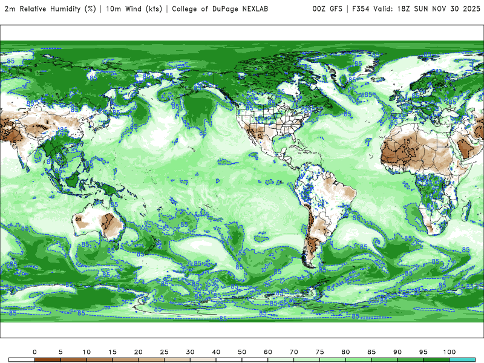Click the legend value "70"
Screen dimensions: 484x363
(x=294, y=352)
